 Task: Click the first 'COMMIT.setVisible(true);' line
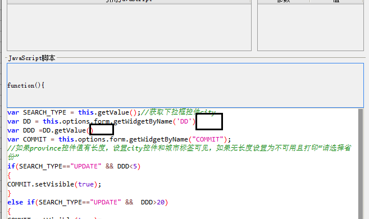point(54,184)
